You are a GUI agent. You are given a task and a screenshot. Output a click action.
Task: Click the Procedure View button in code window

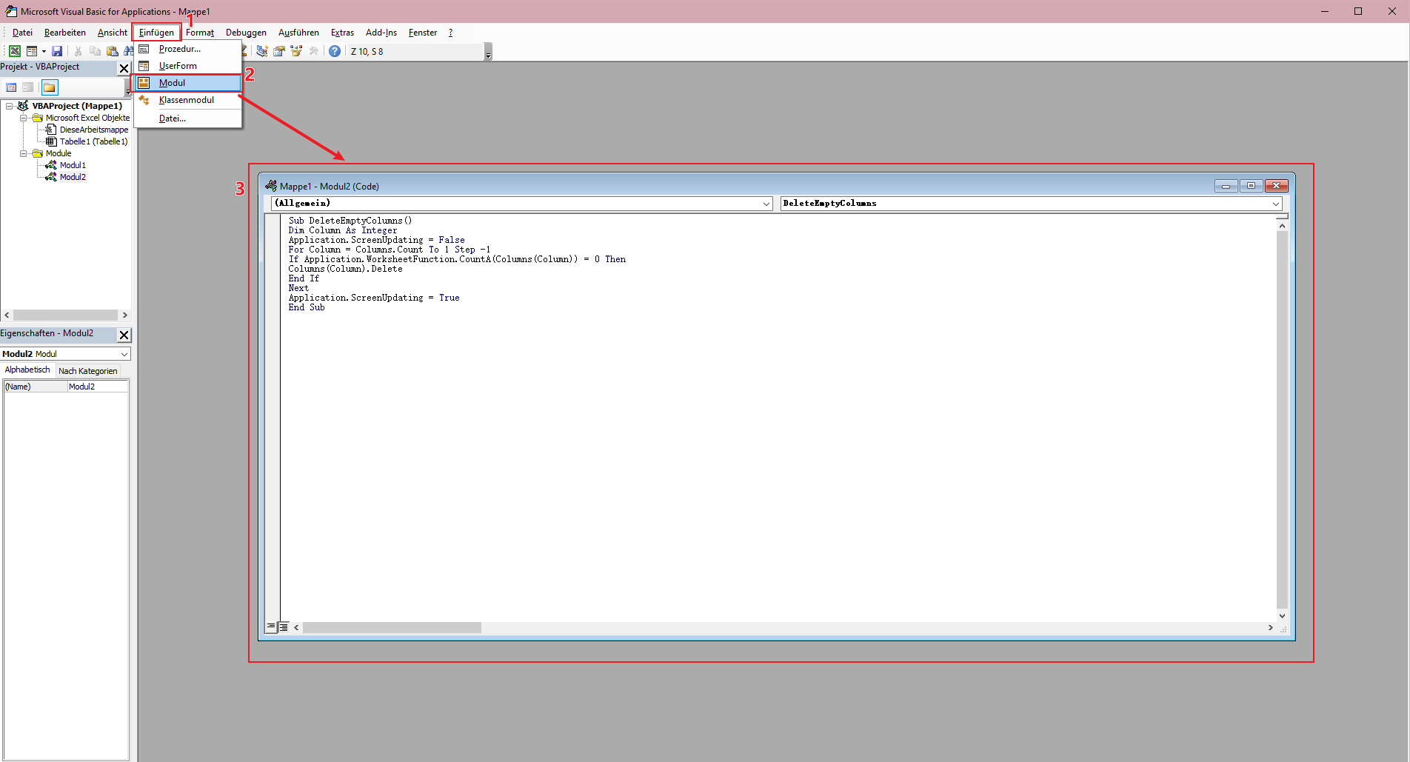click(x=271, y=627)
